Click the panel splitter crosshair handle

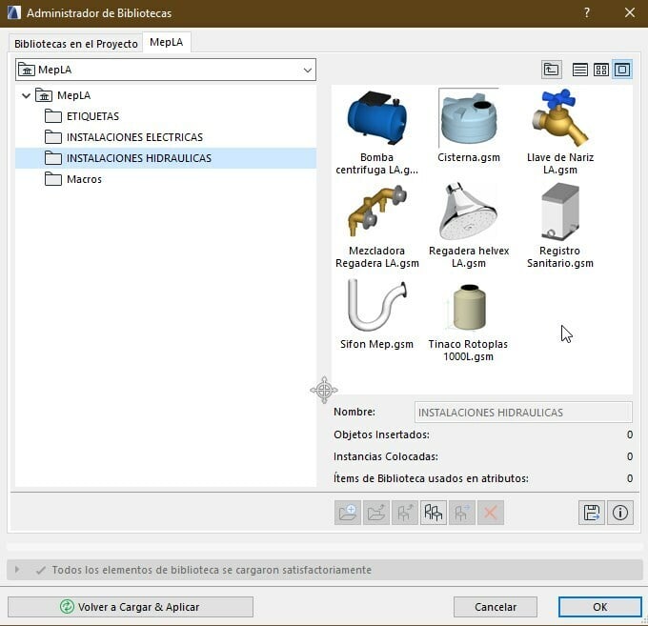point(324,390)
